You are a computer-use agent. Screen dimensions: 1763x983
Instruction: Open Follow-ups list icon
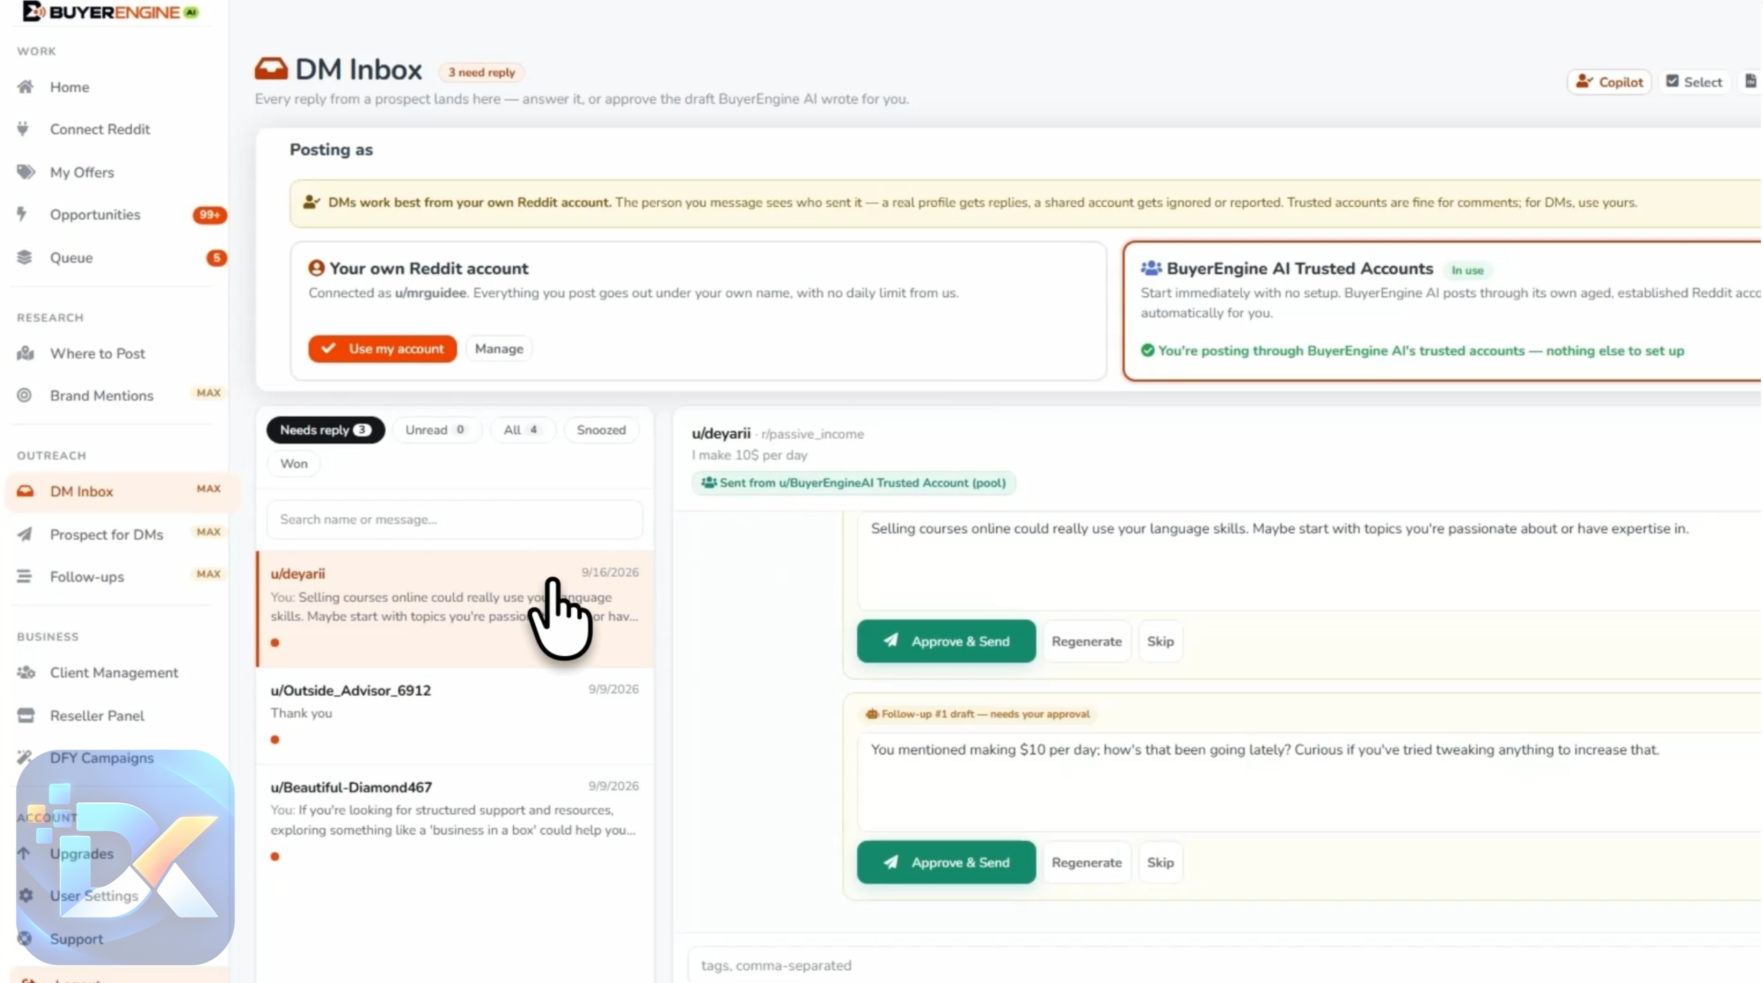pyautogui.click(x=24, y=576)
